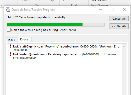
Task: Switch to the Tasks tab
Action: (x=11, y=40)
